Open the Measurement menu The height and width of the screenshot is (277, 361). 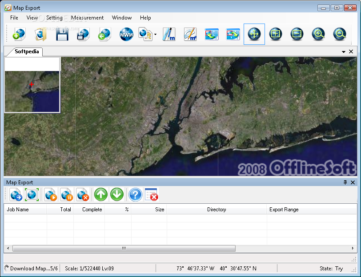tap(87, 18)
